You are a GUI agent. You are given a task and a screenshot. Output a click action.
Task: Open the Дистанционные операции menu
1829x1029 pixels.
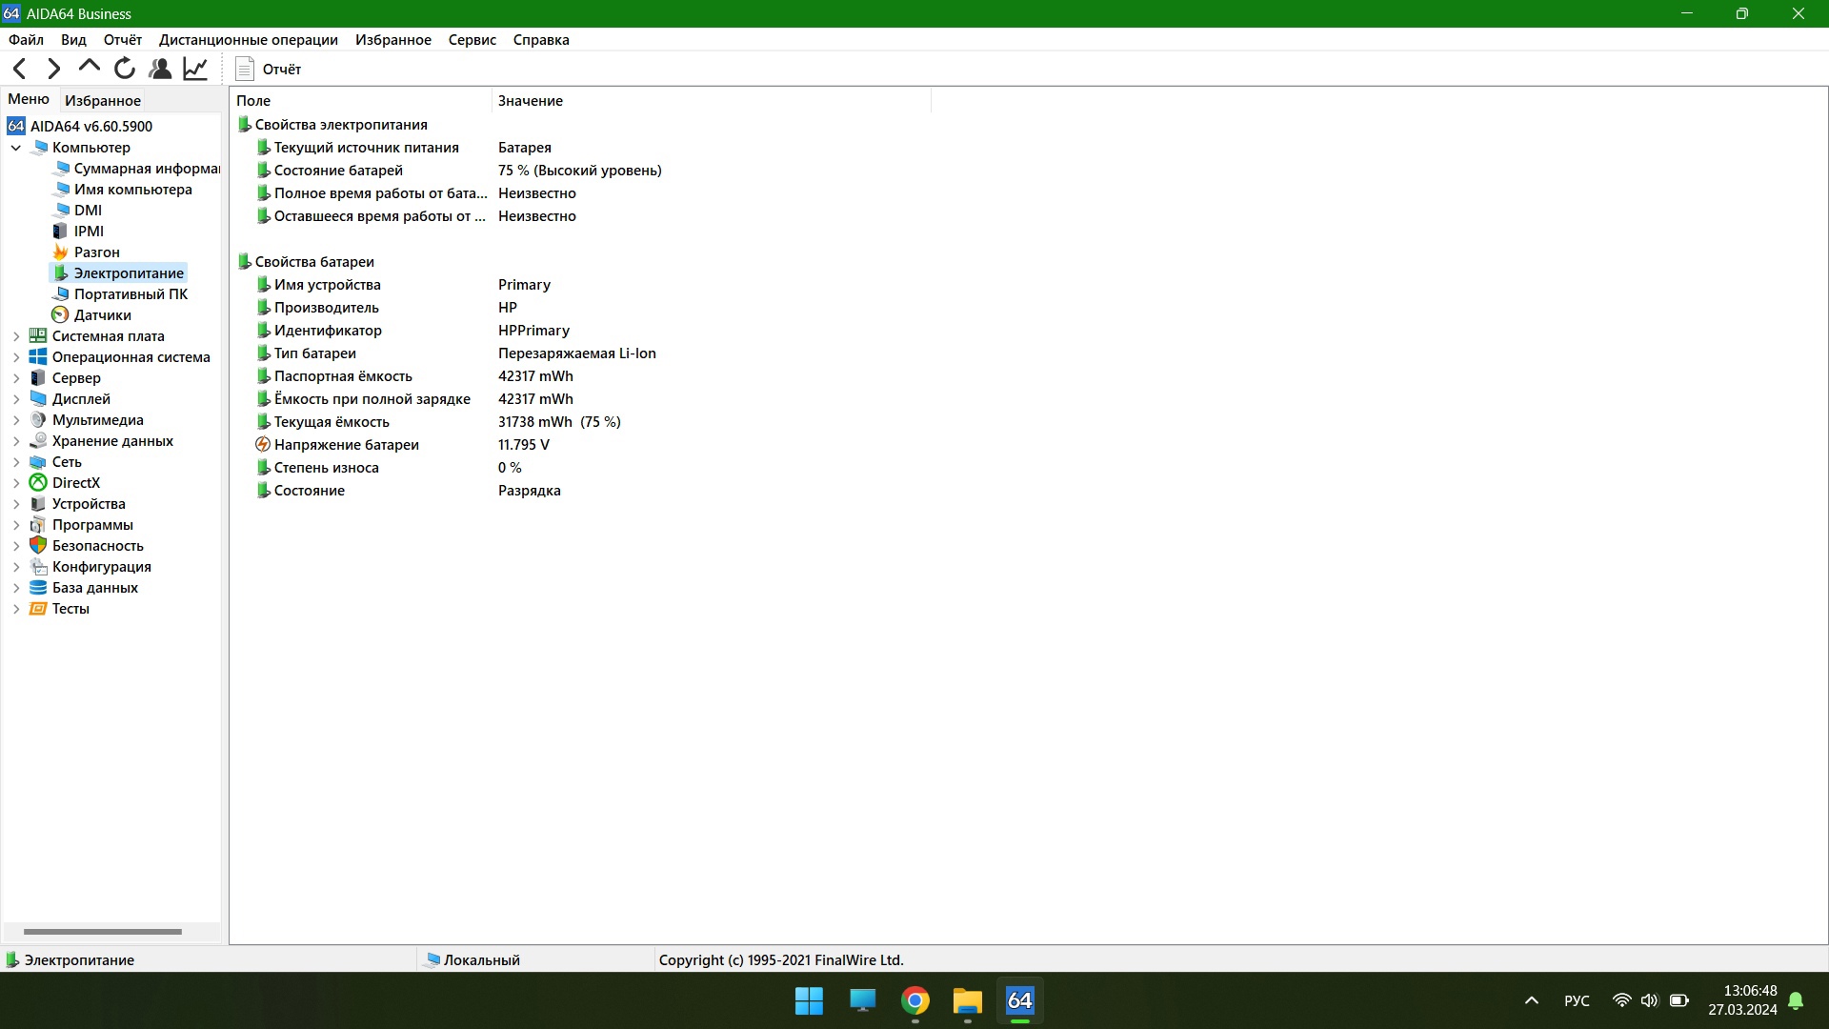coord(248,40)
